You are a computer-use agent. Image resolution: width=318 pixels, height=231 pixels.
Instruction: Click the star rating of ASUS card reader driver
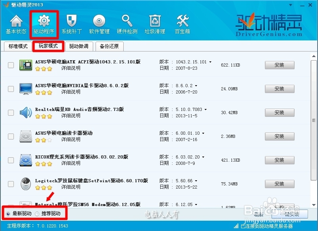[x=44, y=140]
